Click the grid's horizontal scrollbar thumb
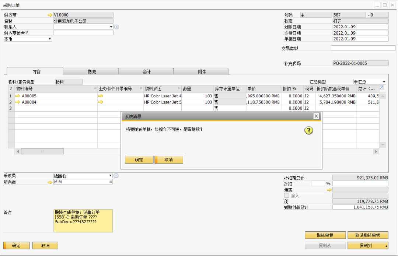 pyautogui.click(x=42, y=151)
